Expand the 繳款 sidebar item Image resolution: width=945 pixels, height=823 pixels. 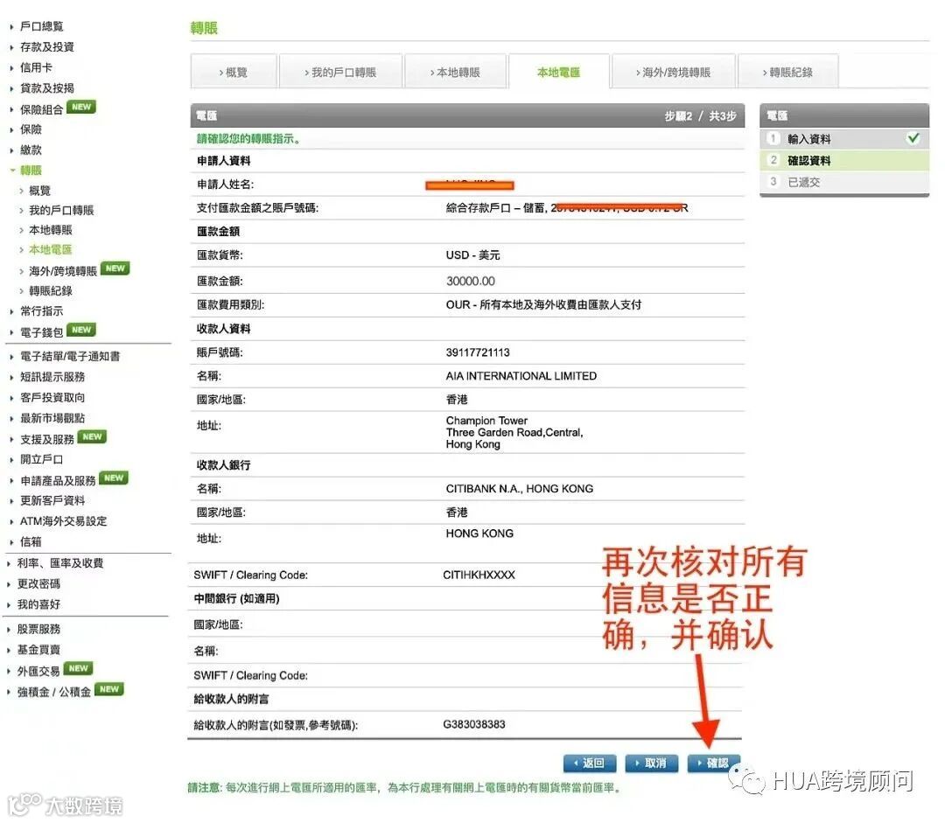point(30,150)
